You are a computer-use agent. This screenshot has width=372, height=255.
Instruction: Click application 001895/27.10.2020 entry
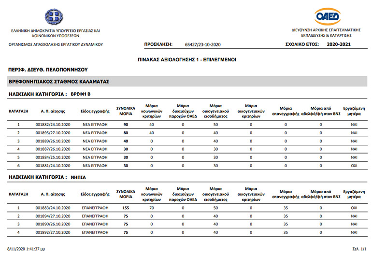53,133
